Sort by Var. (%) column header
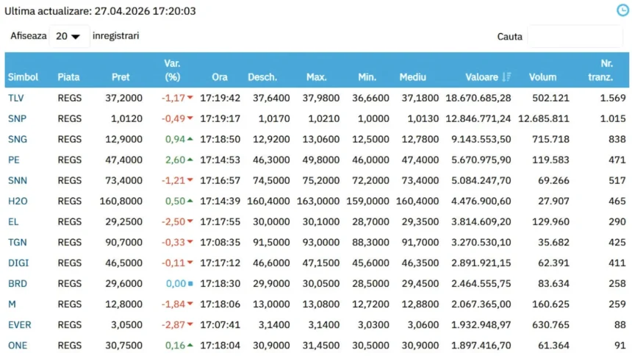This screenshot has height=356, width=632. pos(172,70)
